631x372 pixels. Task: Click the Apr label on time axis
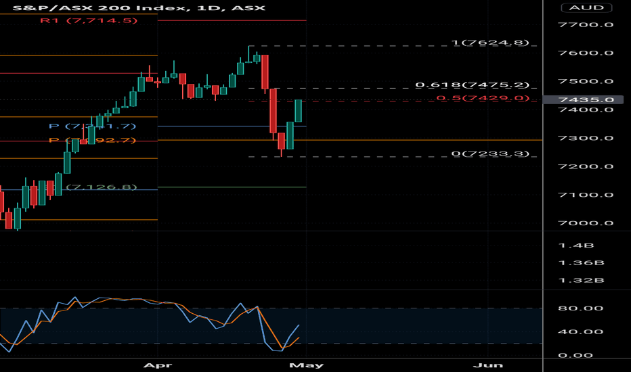[157, 365]
